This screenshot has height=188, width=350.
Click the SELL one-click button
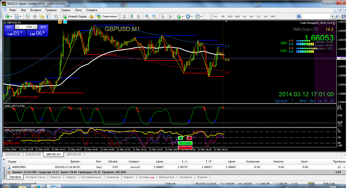coord(9,27)
